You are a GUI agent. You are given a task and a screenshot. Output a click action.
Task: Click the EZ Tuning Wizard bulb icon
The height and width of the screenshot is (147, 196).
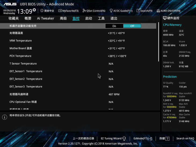[124, 138]
